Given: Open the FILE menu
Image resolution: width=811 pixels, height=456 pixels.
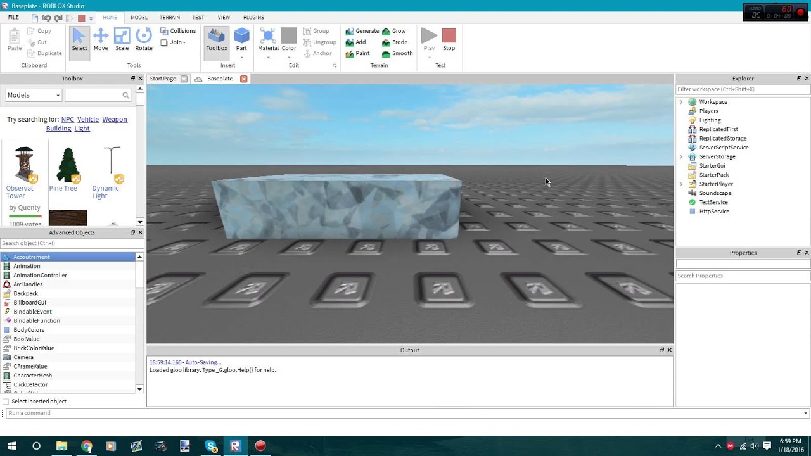Looking at the screenshot, I should coord(13,18).
